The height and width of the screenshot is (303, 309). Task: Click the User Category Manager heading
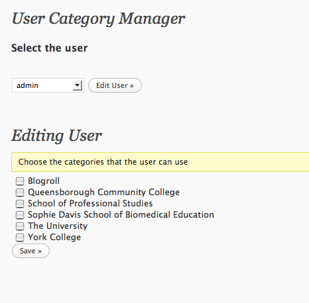pyautogui.click(x=98, y=19)
